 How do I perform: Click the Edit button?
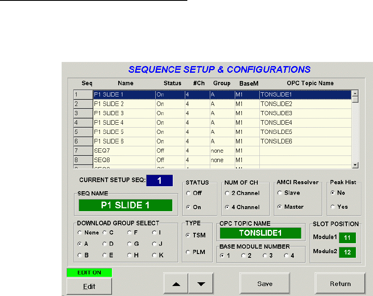[89, 286]
